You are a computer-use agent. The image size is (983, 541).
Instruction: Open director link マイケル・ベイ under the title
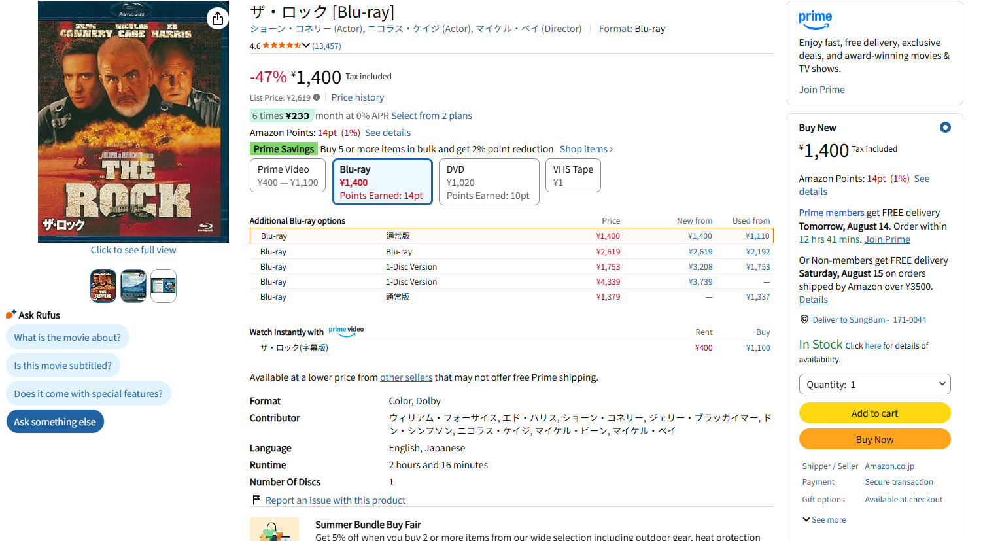point(507,29)
